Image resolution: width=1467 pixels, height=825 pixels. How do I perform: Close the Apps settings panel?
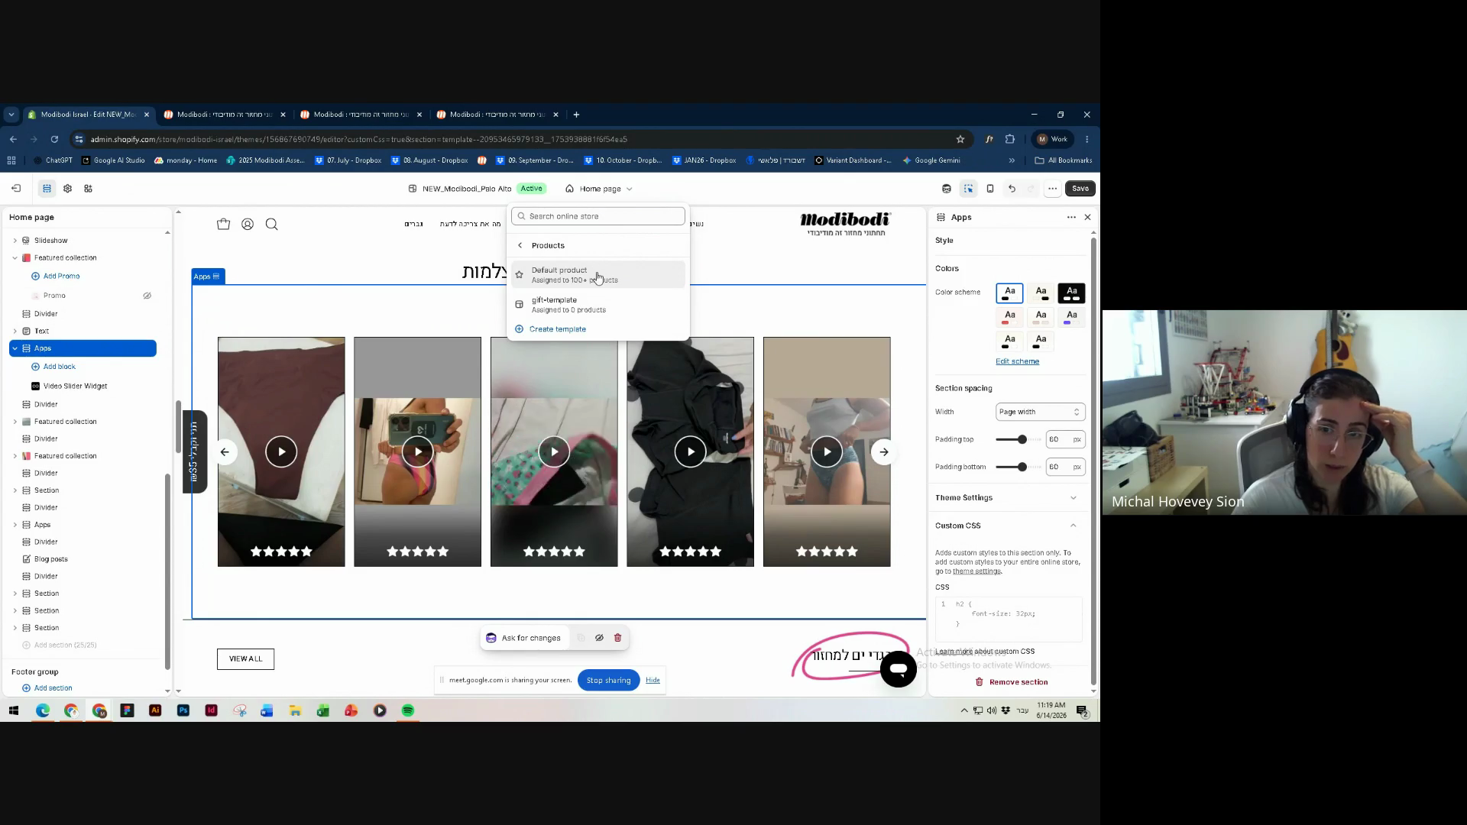tap(1088, 217)
